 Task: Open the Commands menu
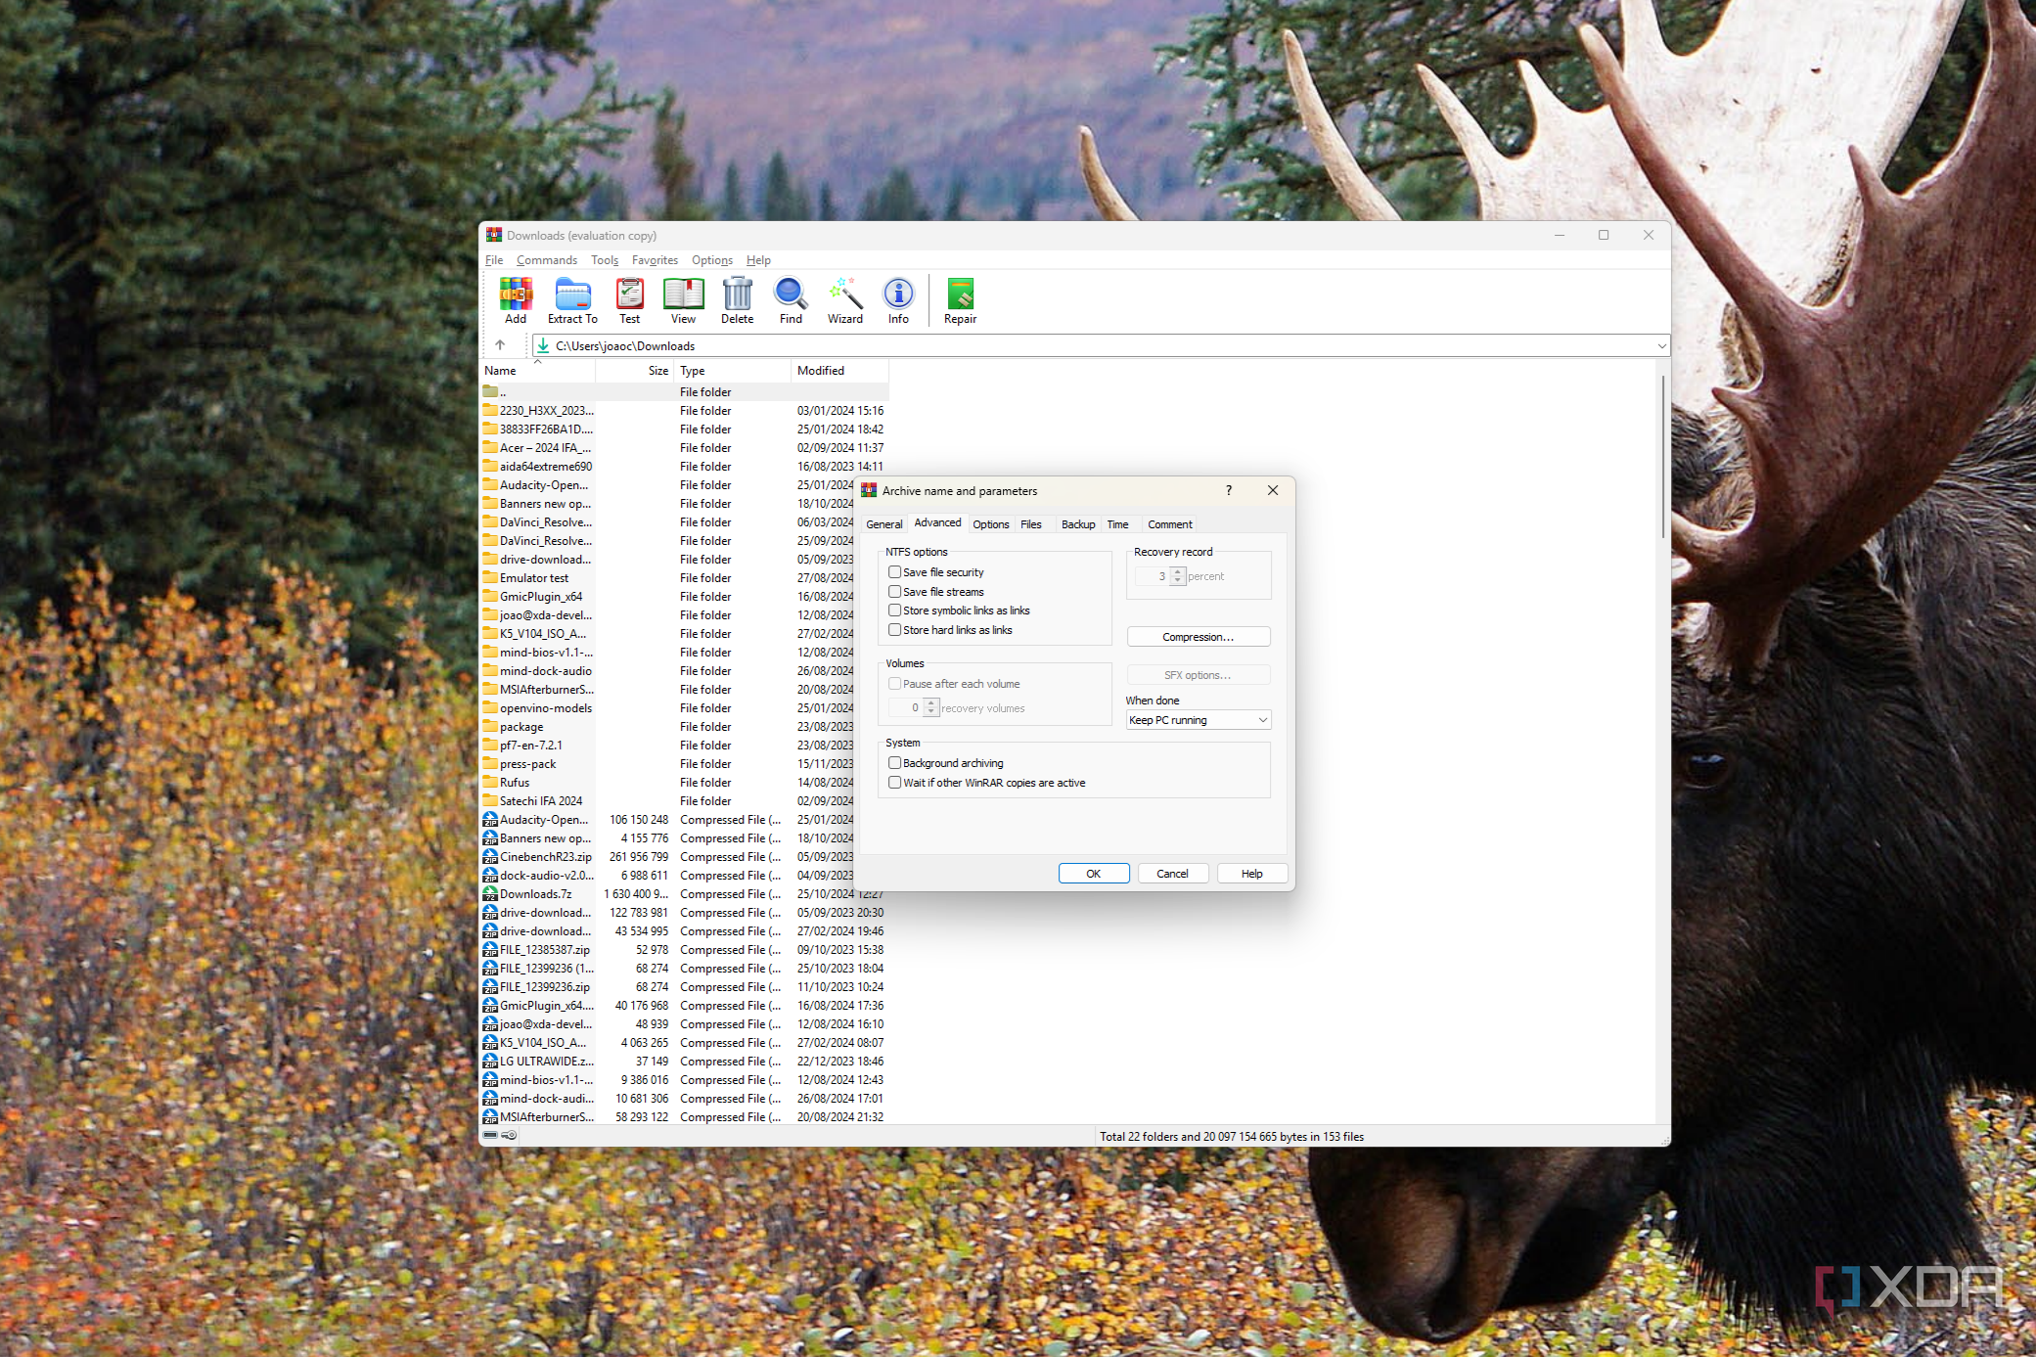point(546,260)
